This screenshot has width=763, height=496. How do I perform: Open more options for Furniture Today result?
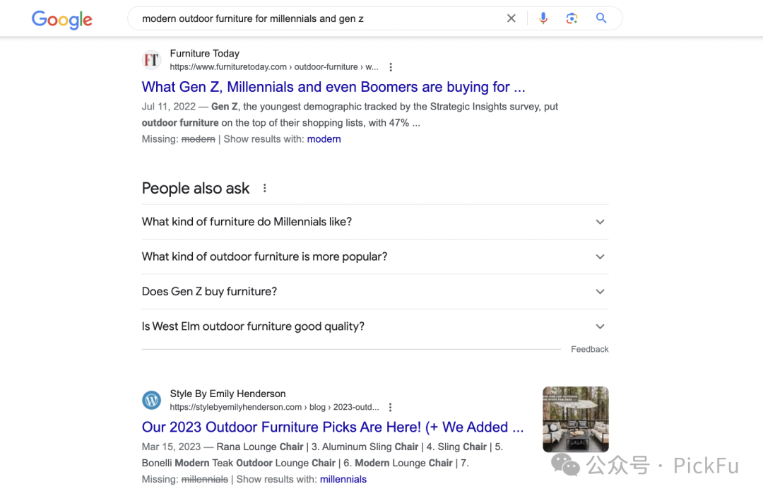pos(391,67)
